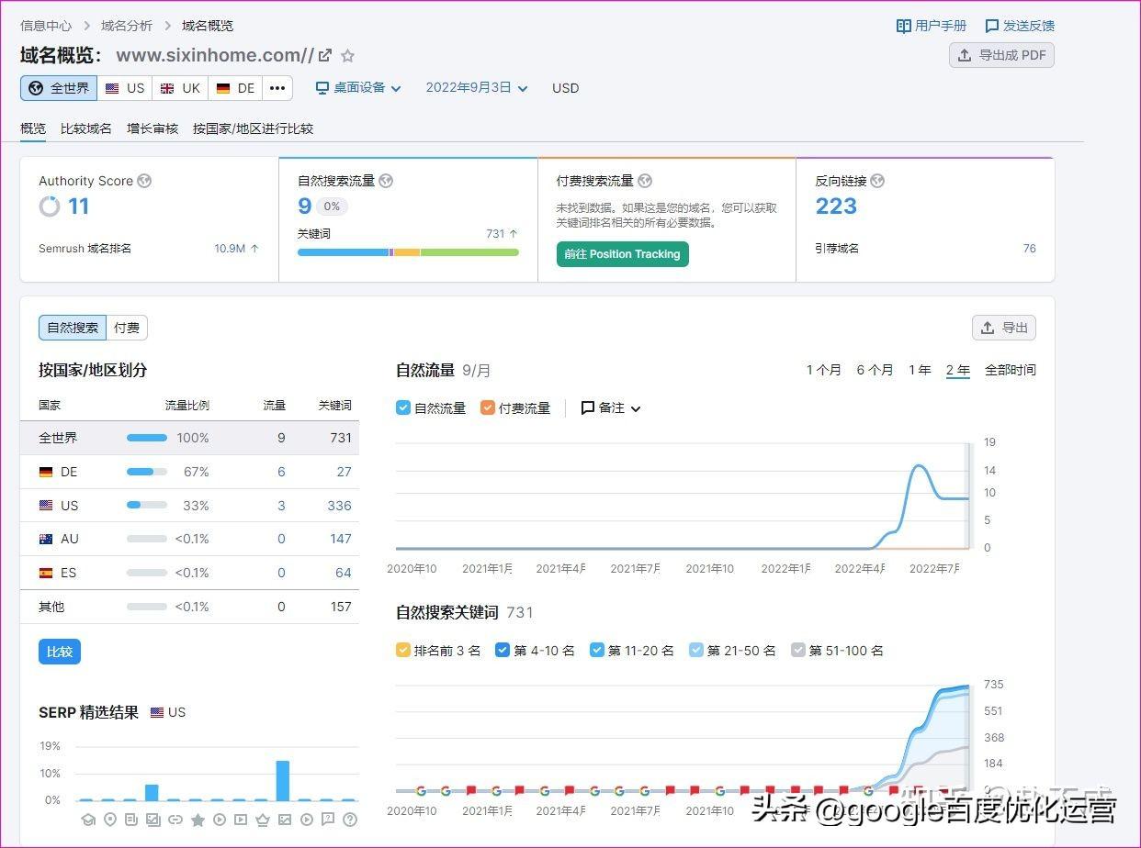Select the 自然搜索 segment toggle
The height and width of the screenshot is (848, 1141).
pos(73,328)
